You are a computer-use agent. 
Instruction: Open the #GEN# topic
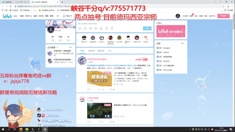point(166,53)
